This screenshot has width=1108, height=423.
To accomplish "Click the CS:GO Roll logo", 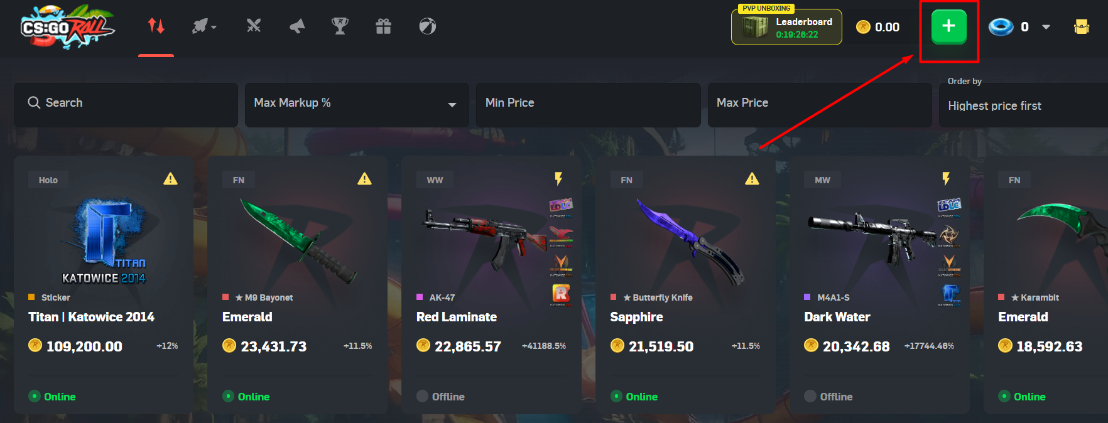I will click(68, 26).
